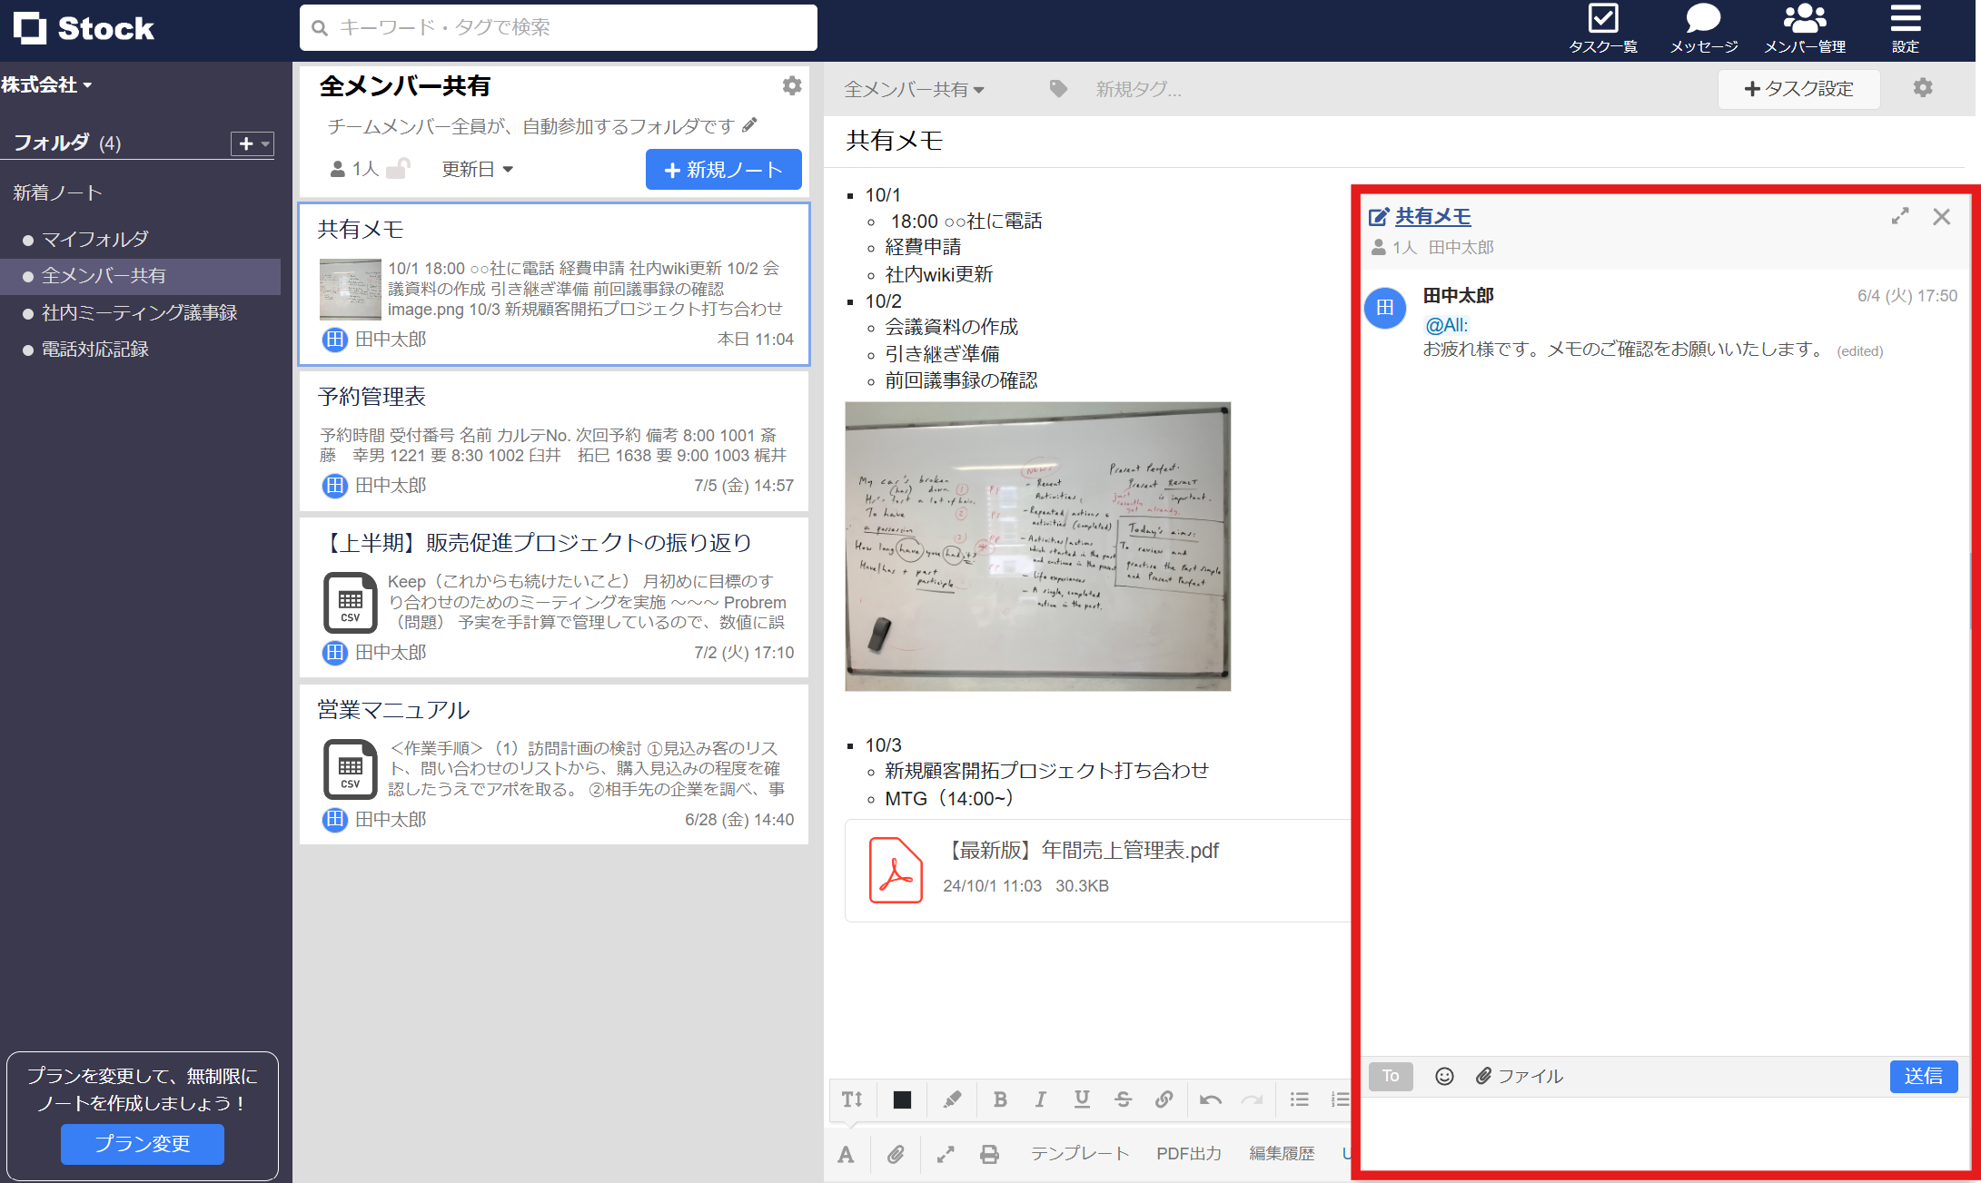Toggle bold formatting
Image resolution: width=1981 pixels, height=1183 pixels.
coord(999,1099)
